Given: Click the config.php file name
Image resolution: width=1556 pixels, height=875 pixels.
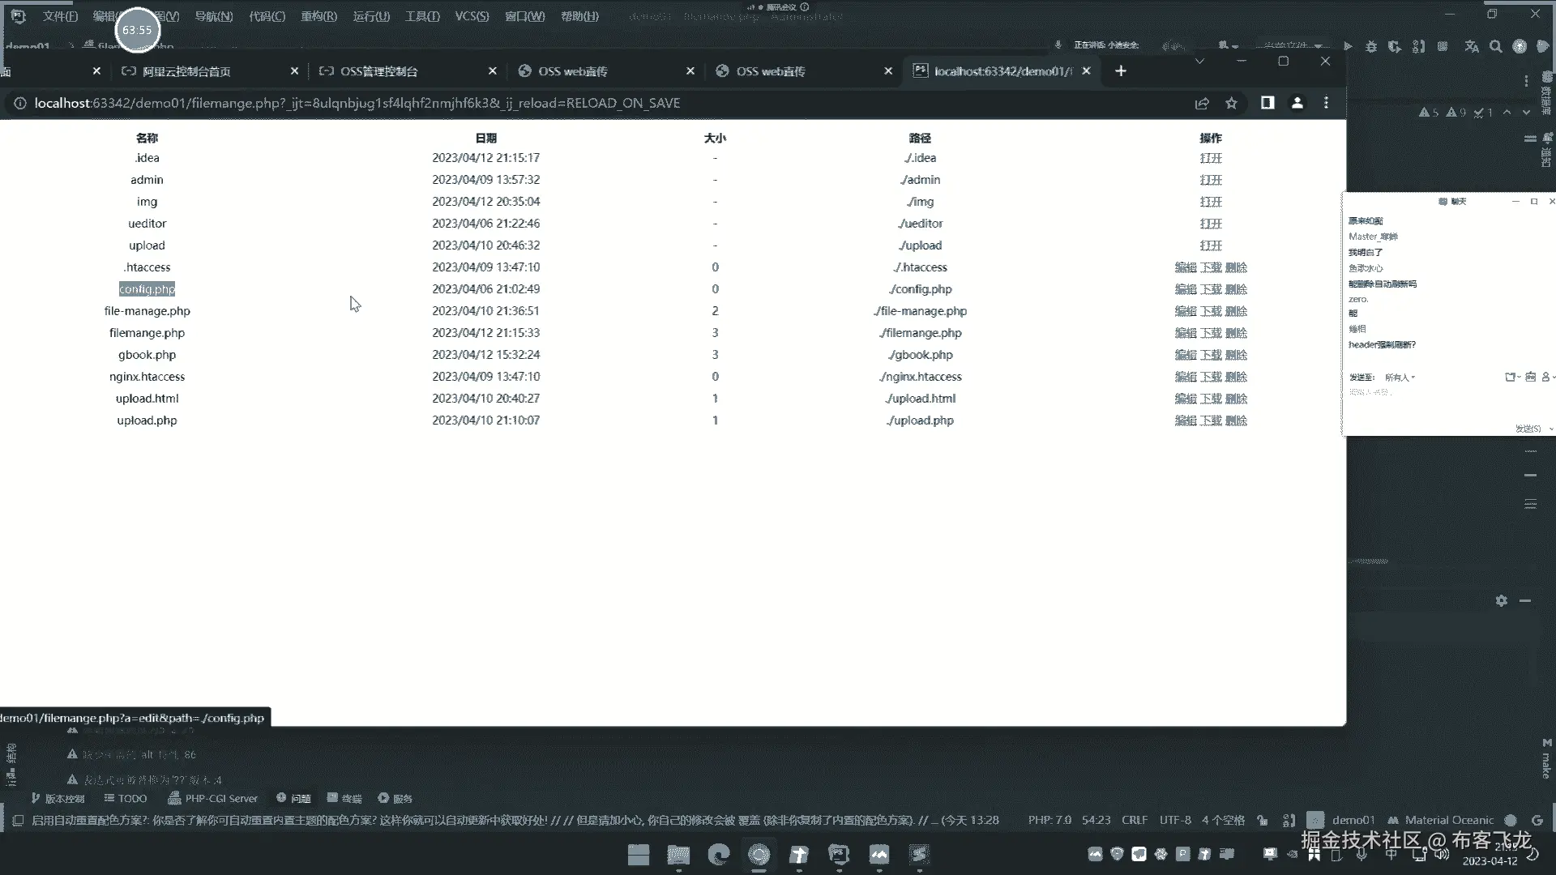Looking at the screenshot, I should (147, 289).
